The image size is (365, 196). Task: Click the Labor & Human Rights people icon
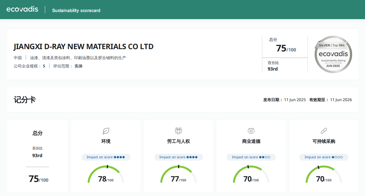coord(178,131)
